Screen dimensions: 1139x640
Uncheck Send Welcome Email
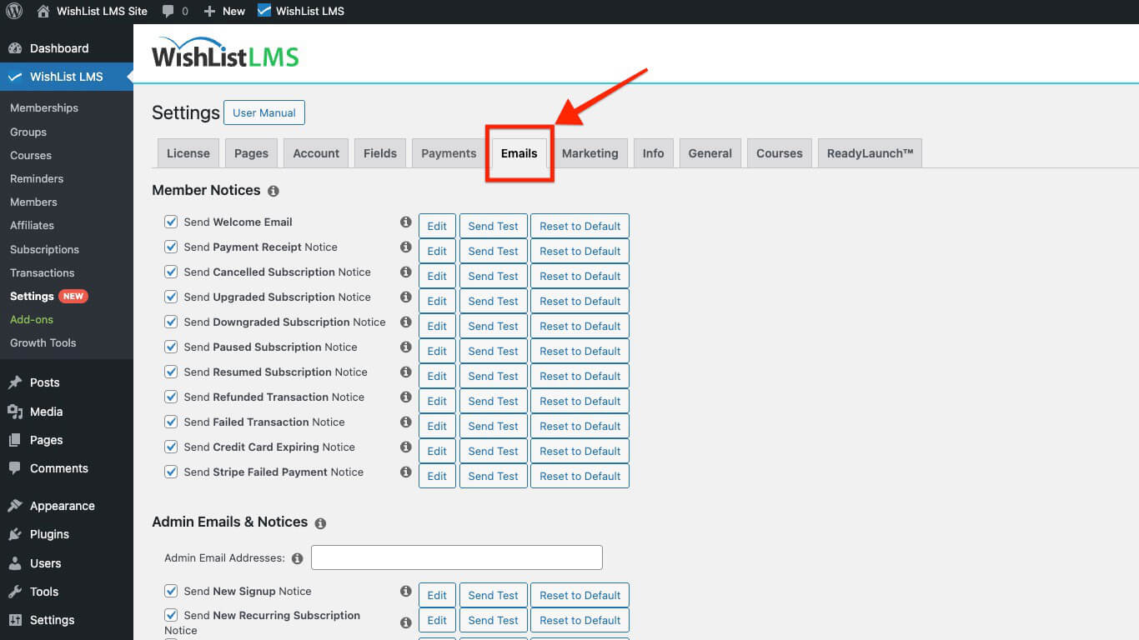(171, 222)
